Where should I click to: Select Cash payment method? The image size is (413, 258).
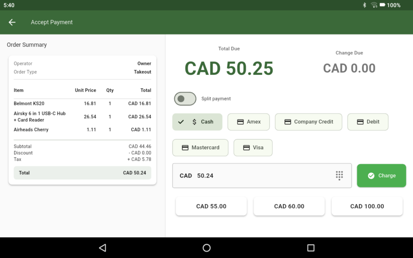197,122
